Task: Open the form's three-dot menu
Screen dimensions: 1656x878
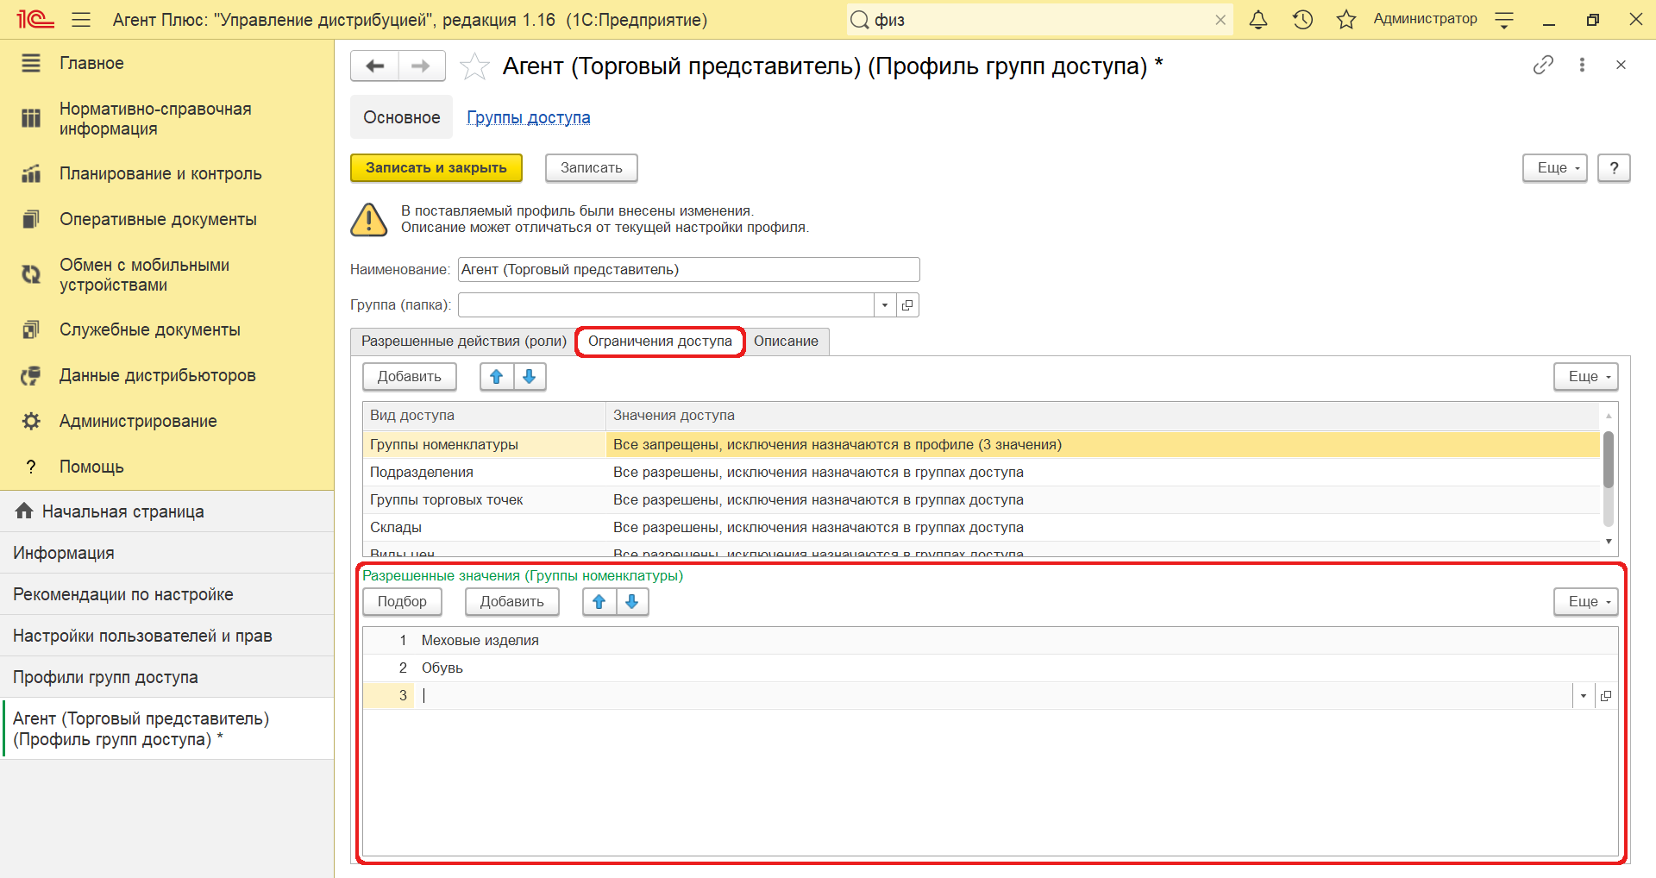Action: click(x=1582, y=65)
